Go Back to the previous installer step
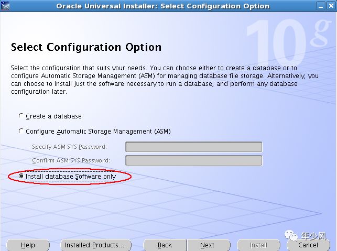337x251 pixels. pyautogui.click(x=165, y=245)
